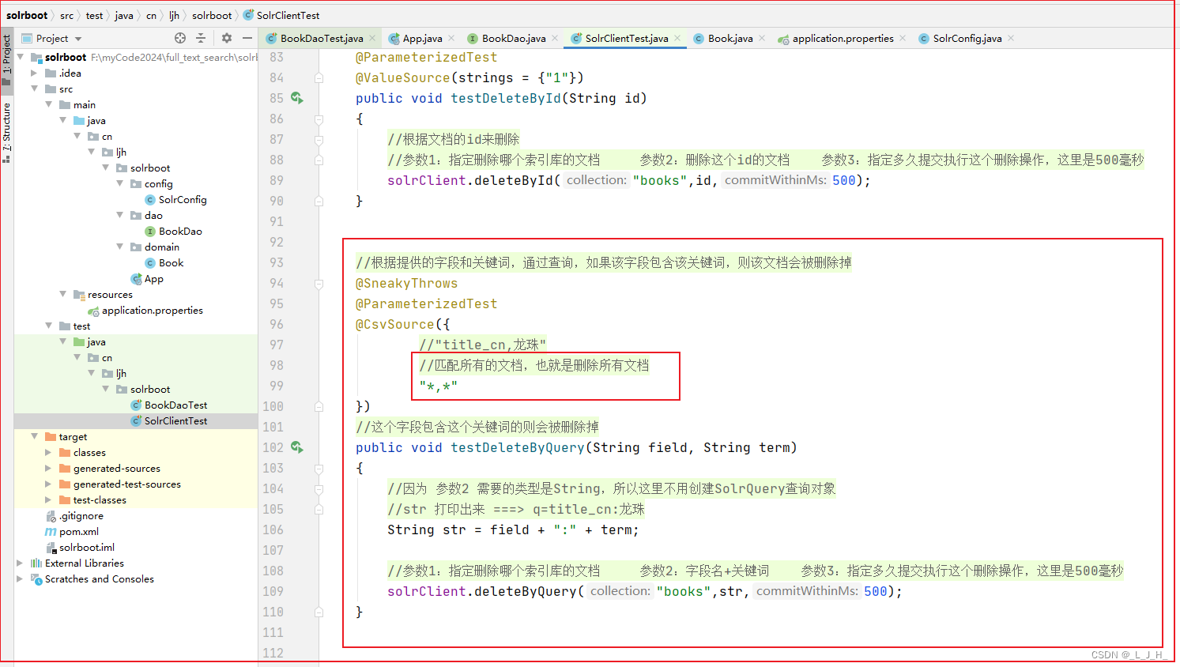This screenshot has height=667, width=1180.
Task: Click 'test' in the breadcrumb navigation
Action: coord(94,14)
